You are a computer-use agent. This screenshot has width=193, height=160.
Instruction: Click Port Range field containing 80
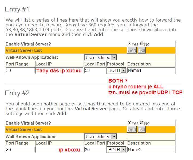(20, 150)
